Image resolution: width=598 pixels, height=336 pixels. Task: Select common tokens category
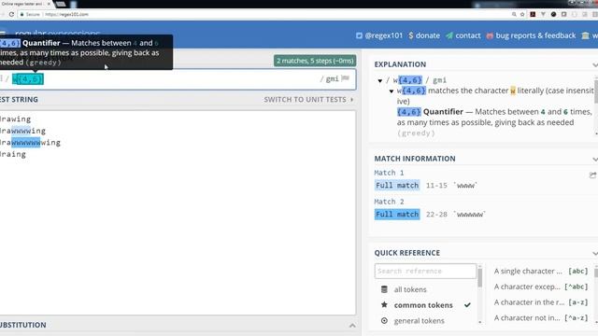423,305
